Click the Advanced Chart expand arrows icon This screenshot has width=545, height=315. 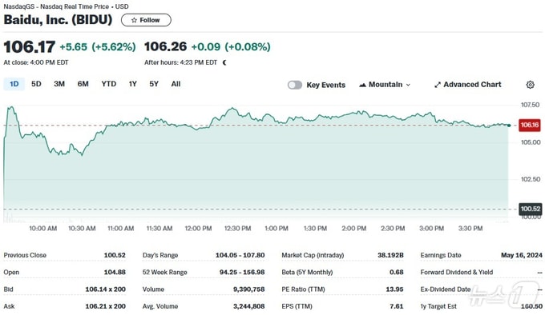coord(438,85)
